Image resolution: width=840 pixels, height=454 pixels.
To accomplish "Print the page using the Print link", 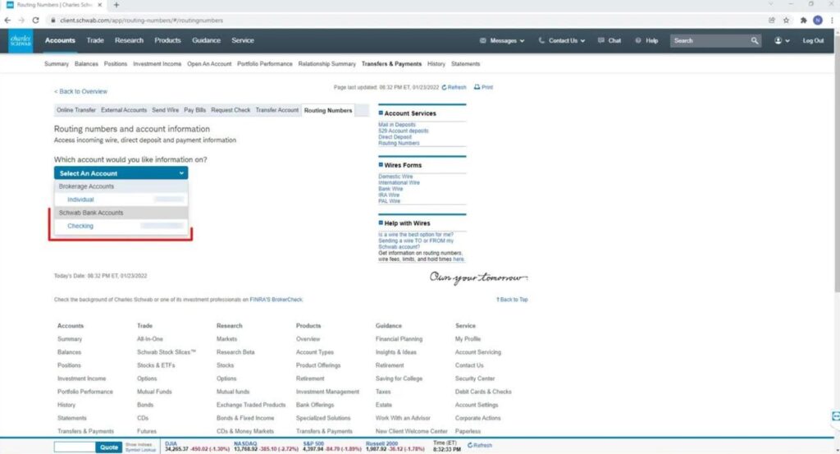I will point(483,87).
